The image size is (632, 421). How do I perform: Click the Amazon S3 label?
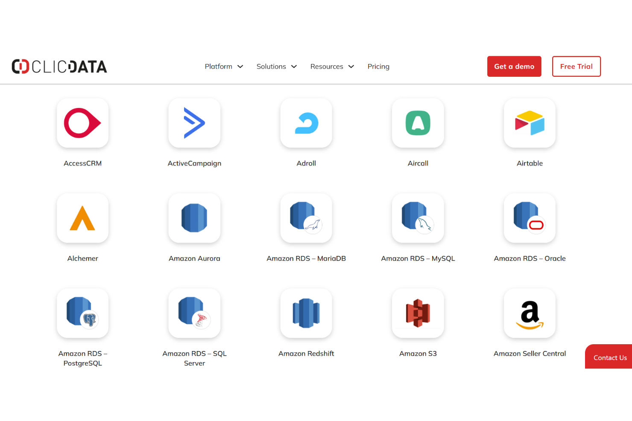pyautogui.click(x=418, y=354)
